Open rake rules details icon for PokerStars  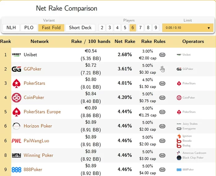pyautogui.click(x=162, y=84)
